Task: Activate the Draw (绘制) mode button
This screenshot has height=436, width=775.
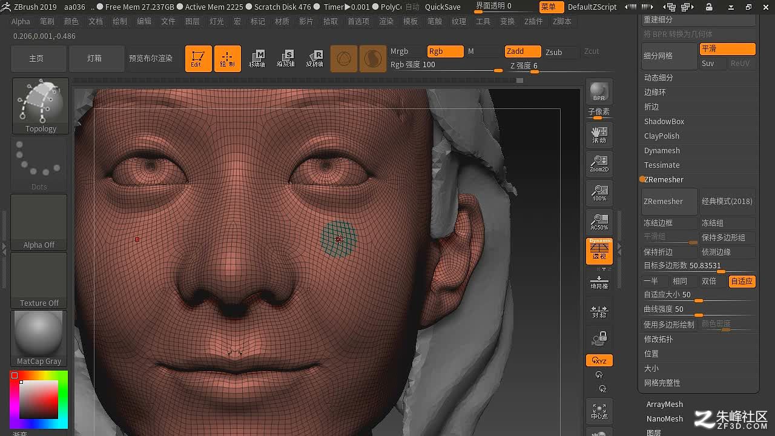Action: pos(227,59)
